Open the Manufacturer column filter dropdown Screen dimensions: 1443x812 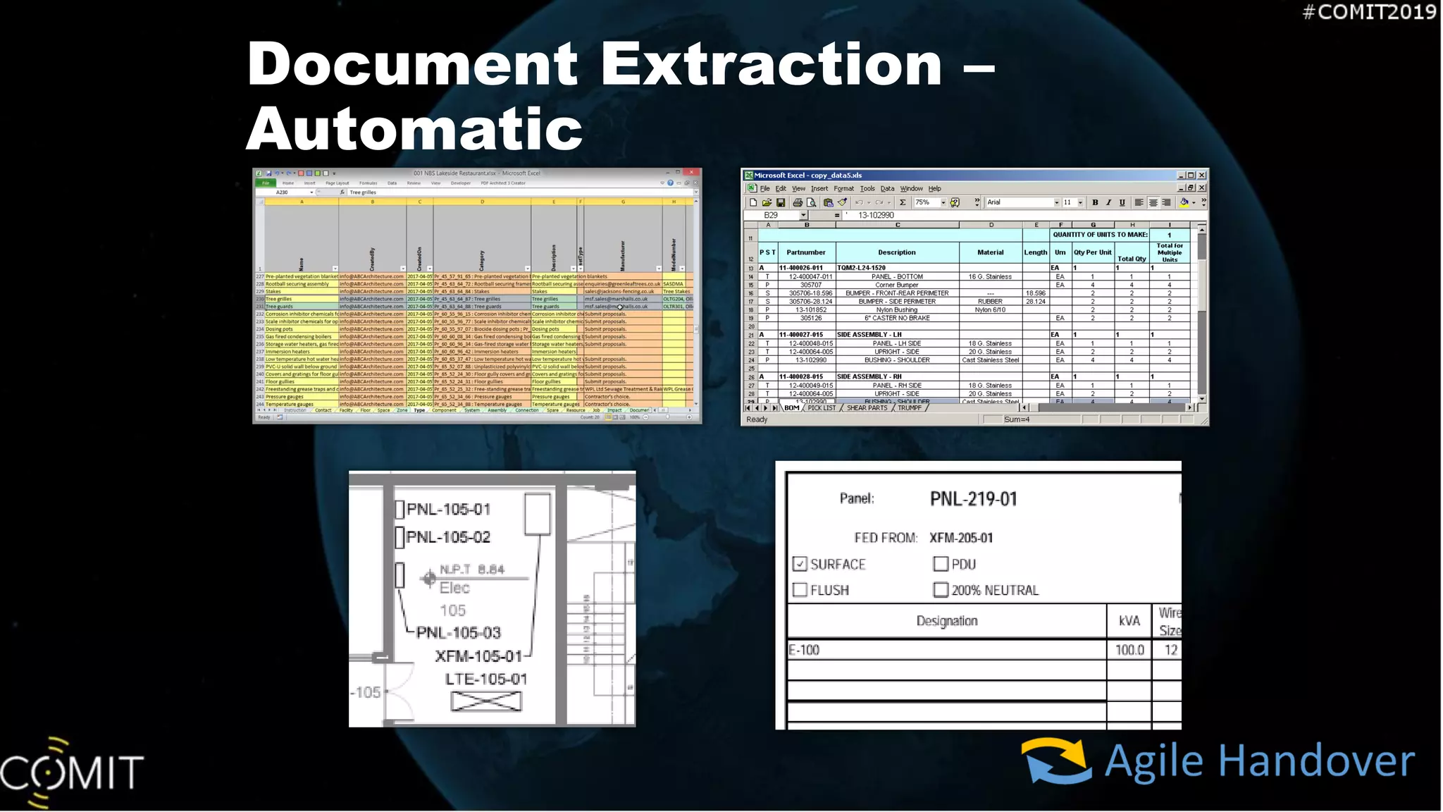[x=659, y=269]
